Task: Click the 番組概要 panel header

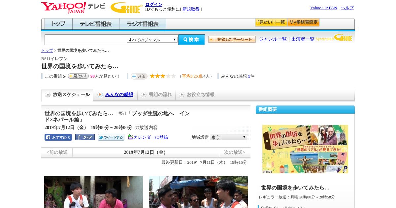Action: (x=305, y=110)
